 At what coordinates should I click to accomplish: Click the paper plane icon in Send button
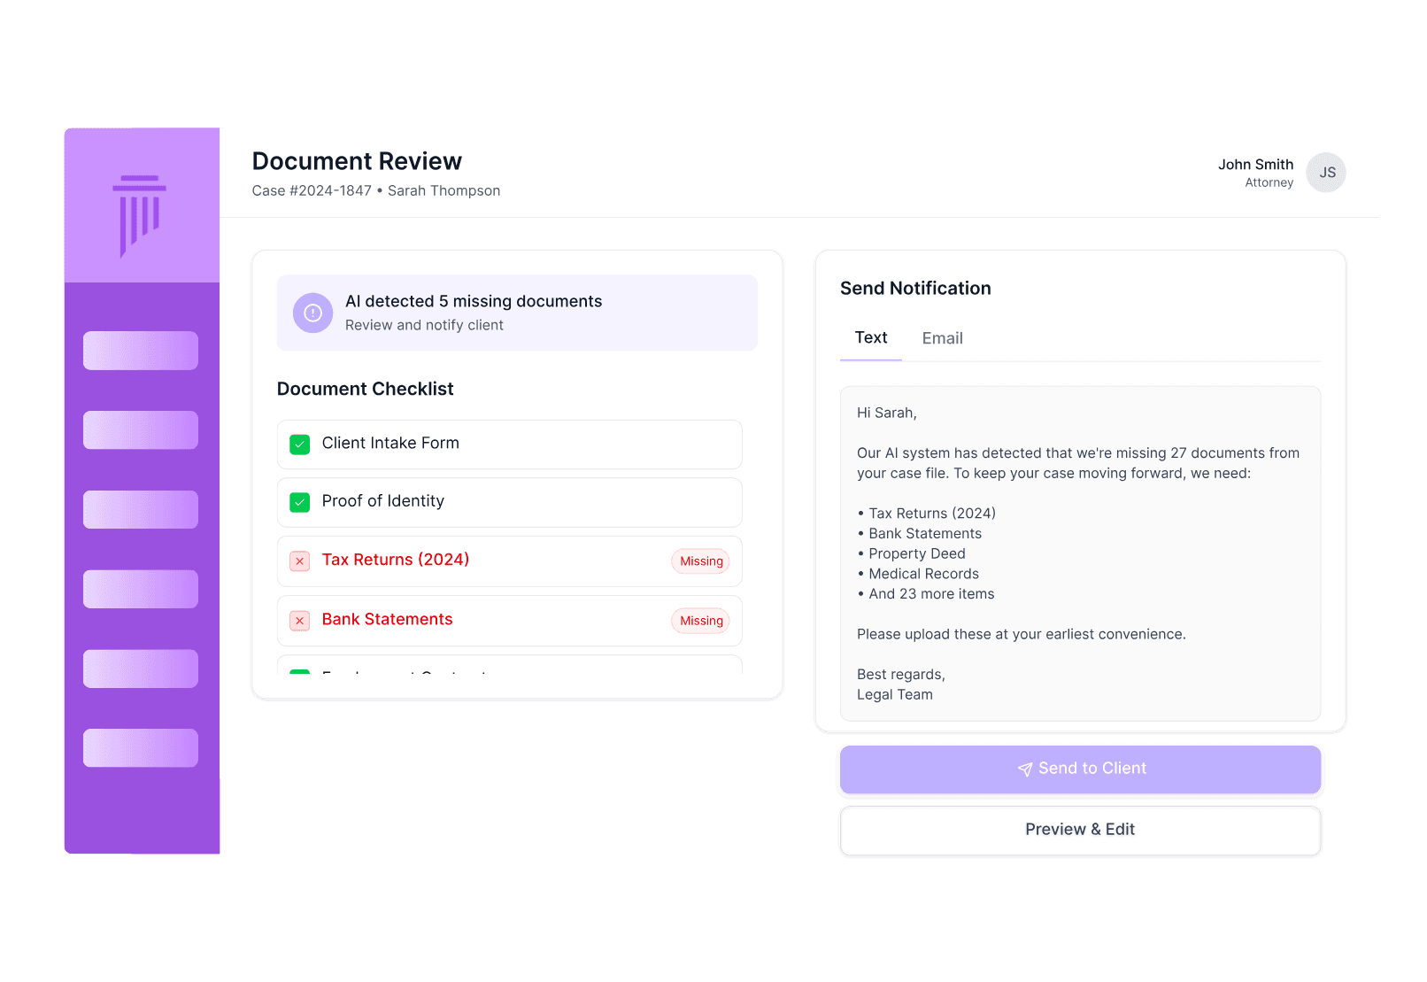1025,769
